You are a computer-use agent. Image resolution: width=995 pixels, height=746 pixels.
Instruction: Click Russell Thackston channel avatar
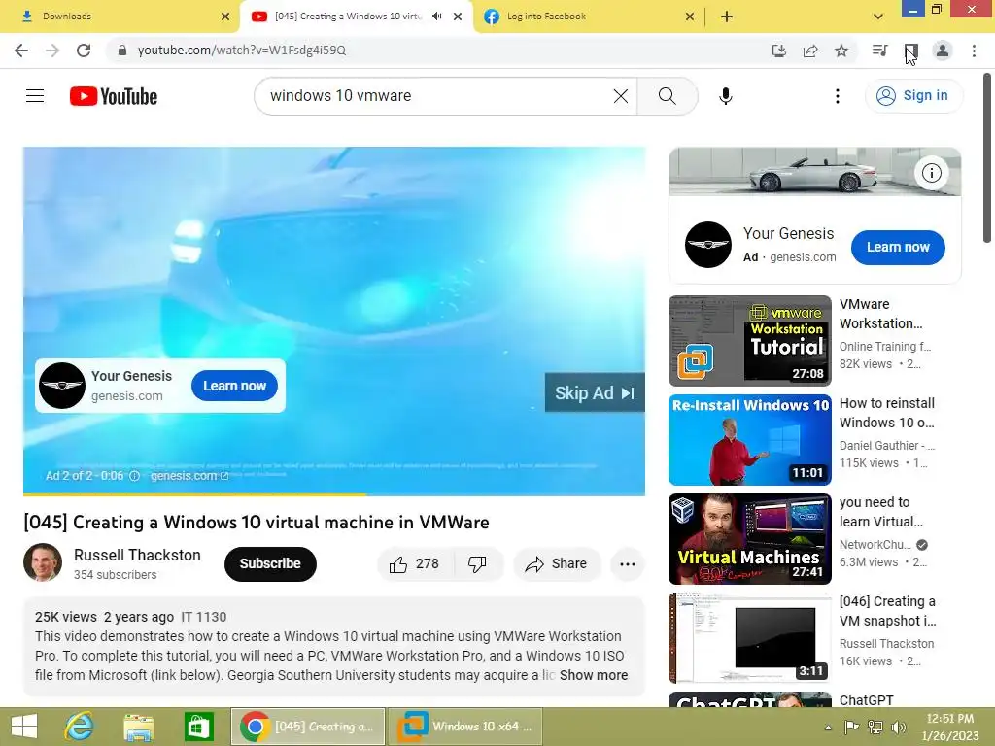click(43, 562)
